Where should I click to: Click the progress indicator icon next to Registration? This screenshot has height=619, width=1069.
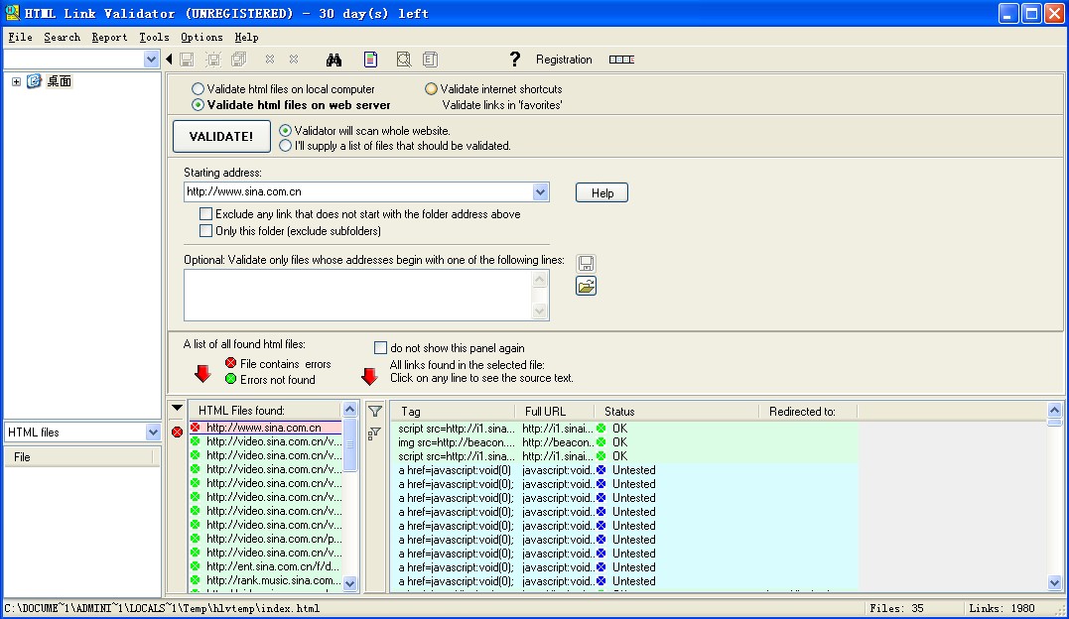pos(621,60)
